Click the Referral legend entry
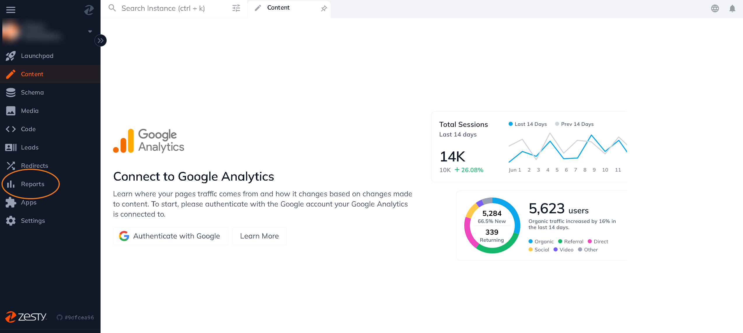The width and height of the screenshot is (743, 333). (570, 241)
